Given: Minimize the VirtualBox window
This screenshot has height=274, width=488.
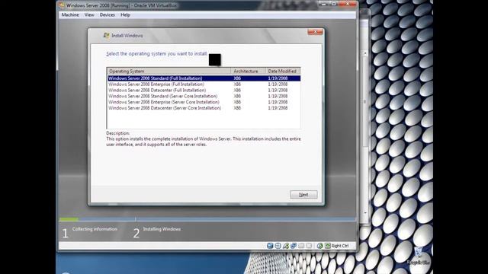Looking at the screenshot, I should coord(324,4).
